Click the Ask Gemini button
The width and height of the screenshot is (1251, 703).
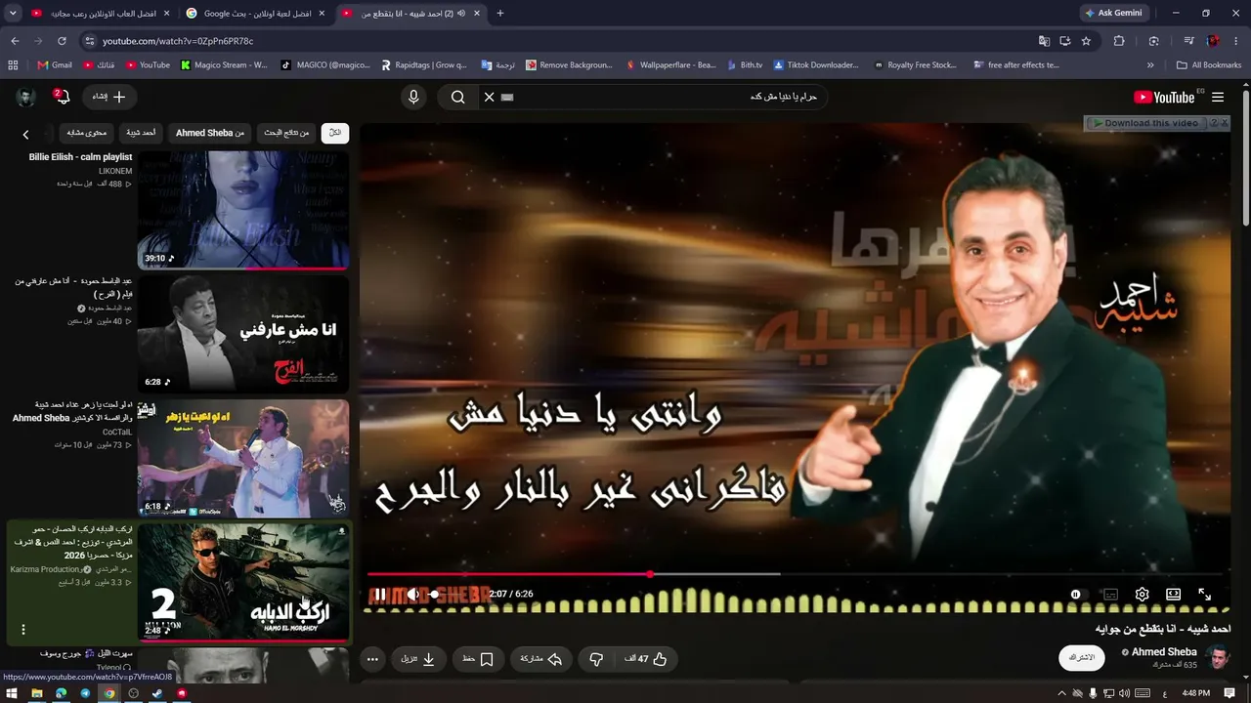(x=1113, y=13)
